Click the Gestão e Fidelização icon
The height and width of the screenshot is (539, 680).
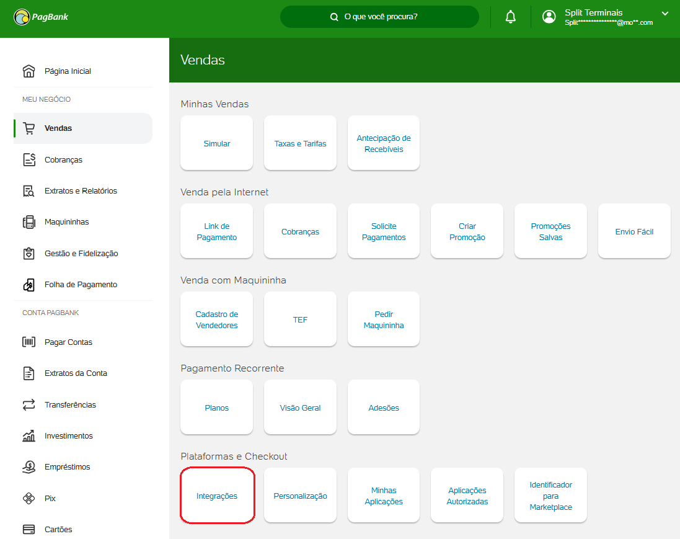point(29,254)
